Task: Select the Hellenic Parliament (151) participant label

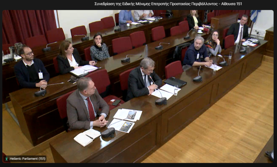Action: [27, 159]
